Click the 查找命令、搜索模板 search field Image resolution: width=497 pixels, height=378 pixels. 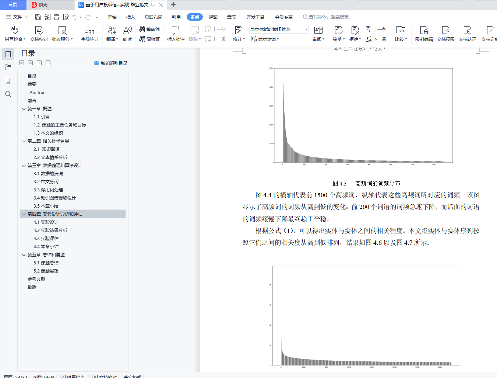pos(326,17)
